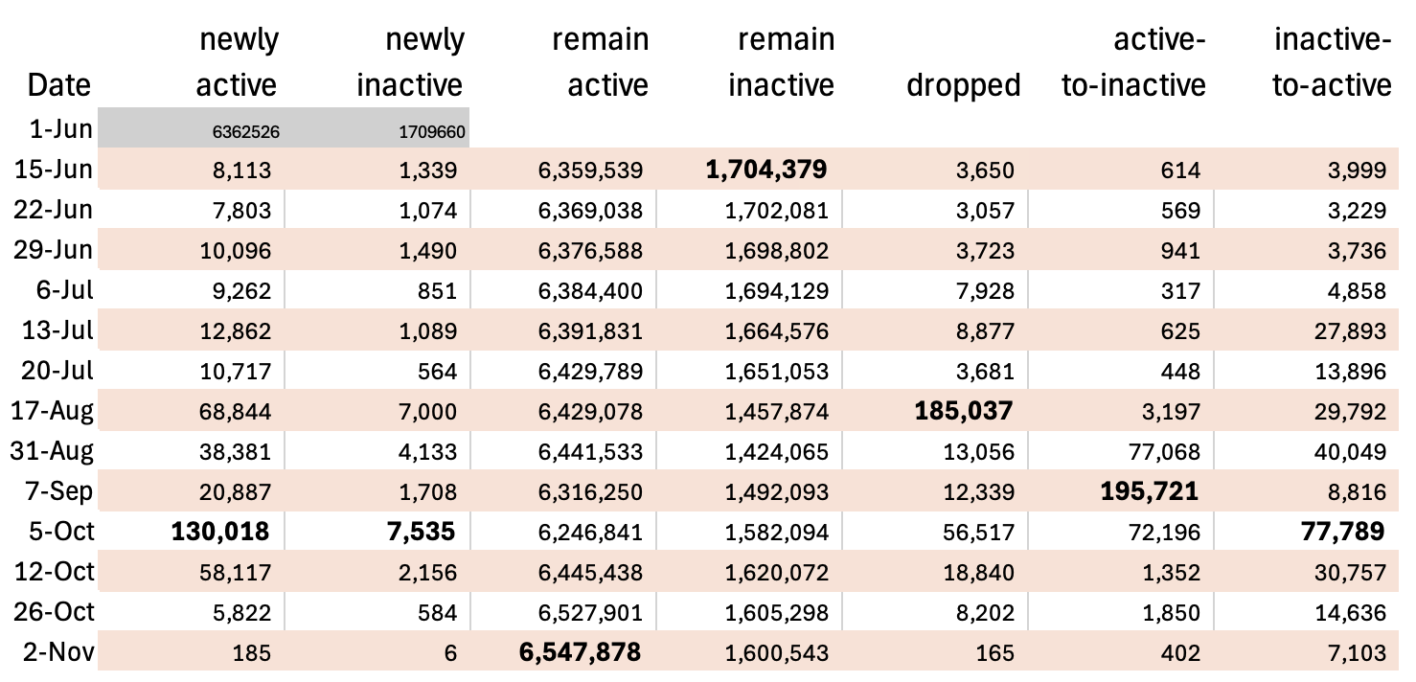1416x682 pixels.
Task: Click the bold 1,704,379 remain inactive cell
Action: (x=765, y=170)
